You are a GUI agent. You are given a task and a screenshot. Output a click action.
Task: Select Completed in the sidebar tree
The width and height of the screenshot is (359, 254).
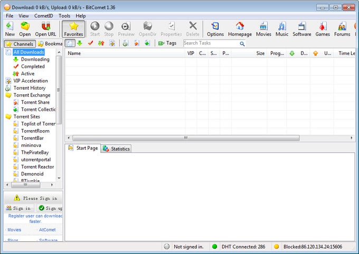(33, 66)
